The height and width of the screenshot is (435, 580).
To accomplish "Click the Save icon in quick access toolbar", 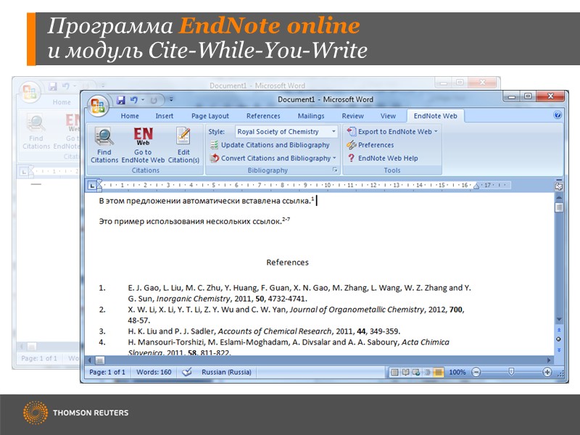I will point(120,100).
